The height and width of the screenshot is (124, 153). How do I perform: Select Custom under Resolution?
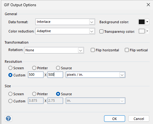tap(10, 75)
